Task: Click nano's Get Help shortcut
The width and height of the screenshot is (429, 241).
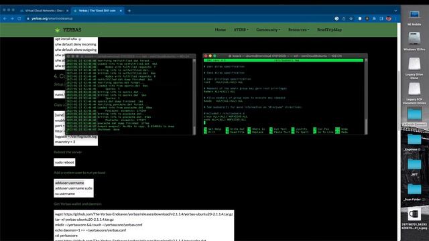Action: coord(212,129)
